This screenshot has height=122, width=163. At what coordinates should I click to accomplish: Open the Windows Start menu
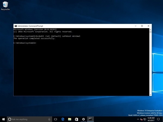tap(3, 119)
